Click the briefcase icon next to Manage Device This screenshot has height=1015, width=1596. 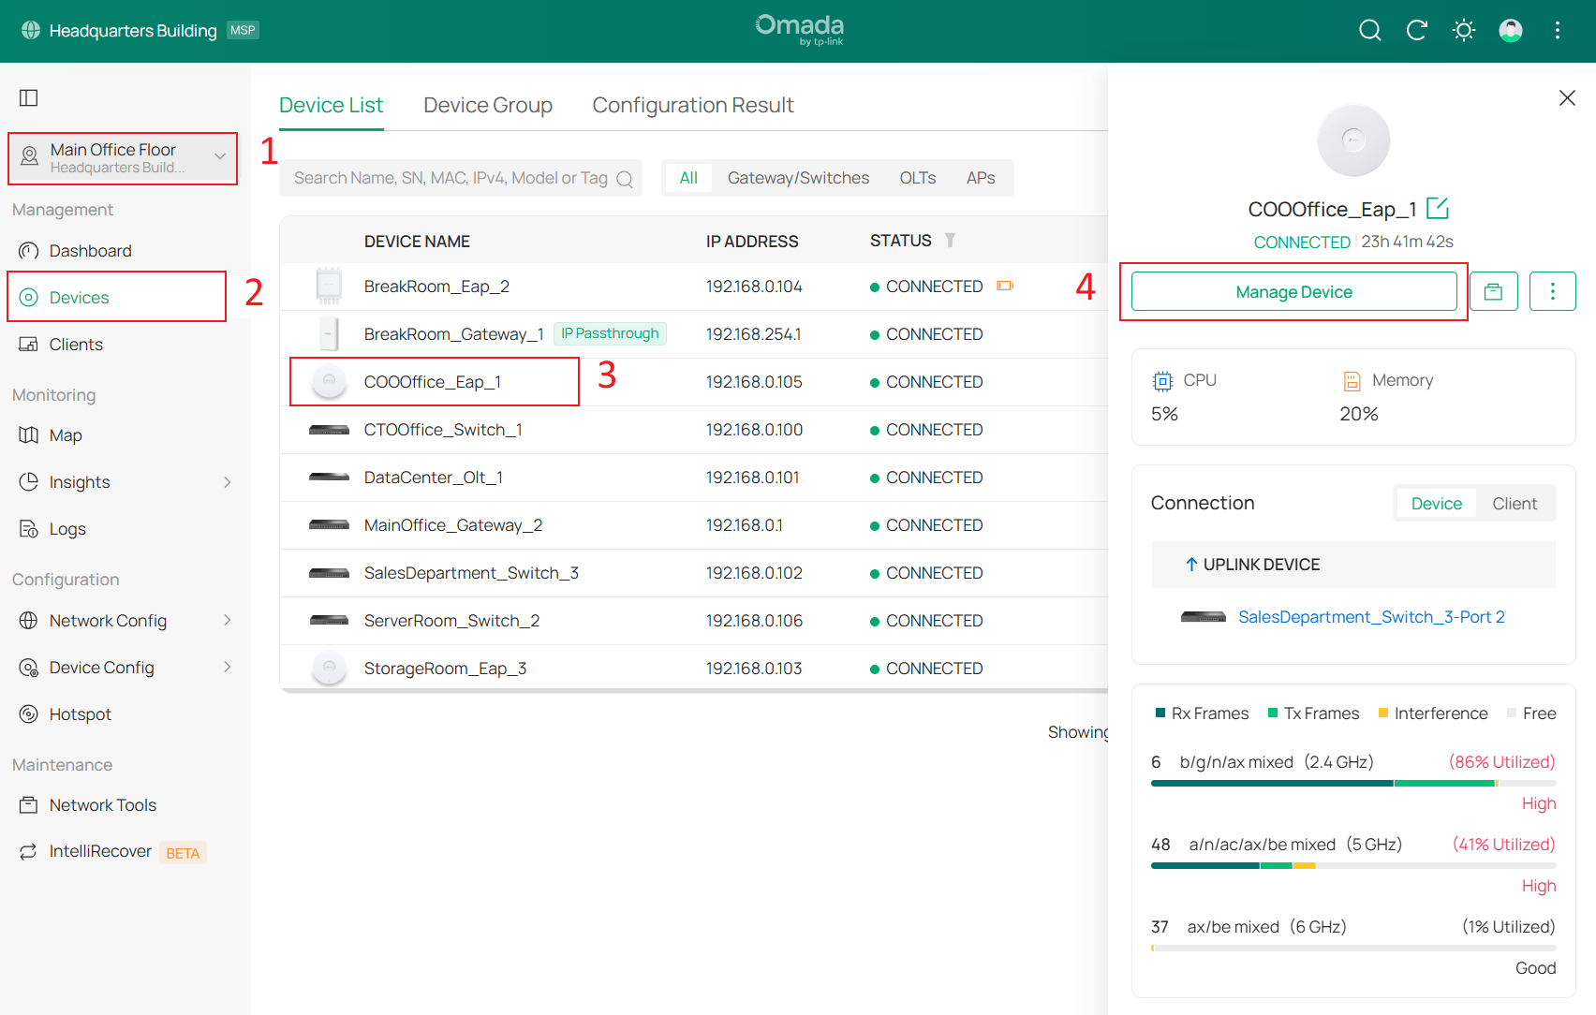pyautogui.click(x=1493, y=292)
